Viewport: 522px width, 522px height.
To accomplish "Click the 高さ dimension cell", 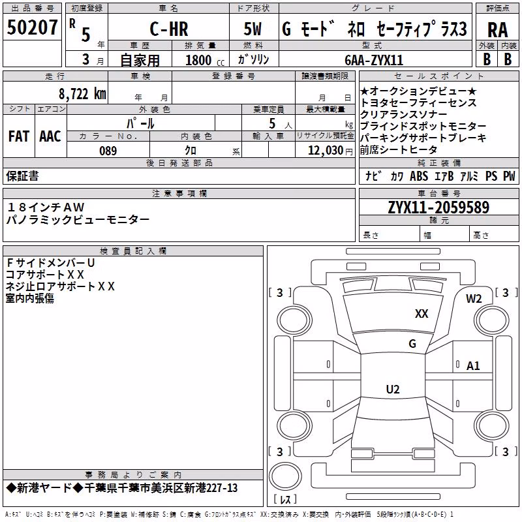I will click(494, 235).
